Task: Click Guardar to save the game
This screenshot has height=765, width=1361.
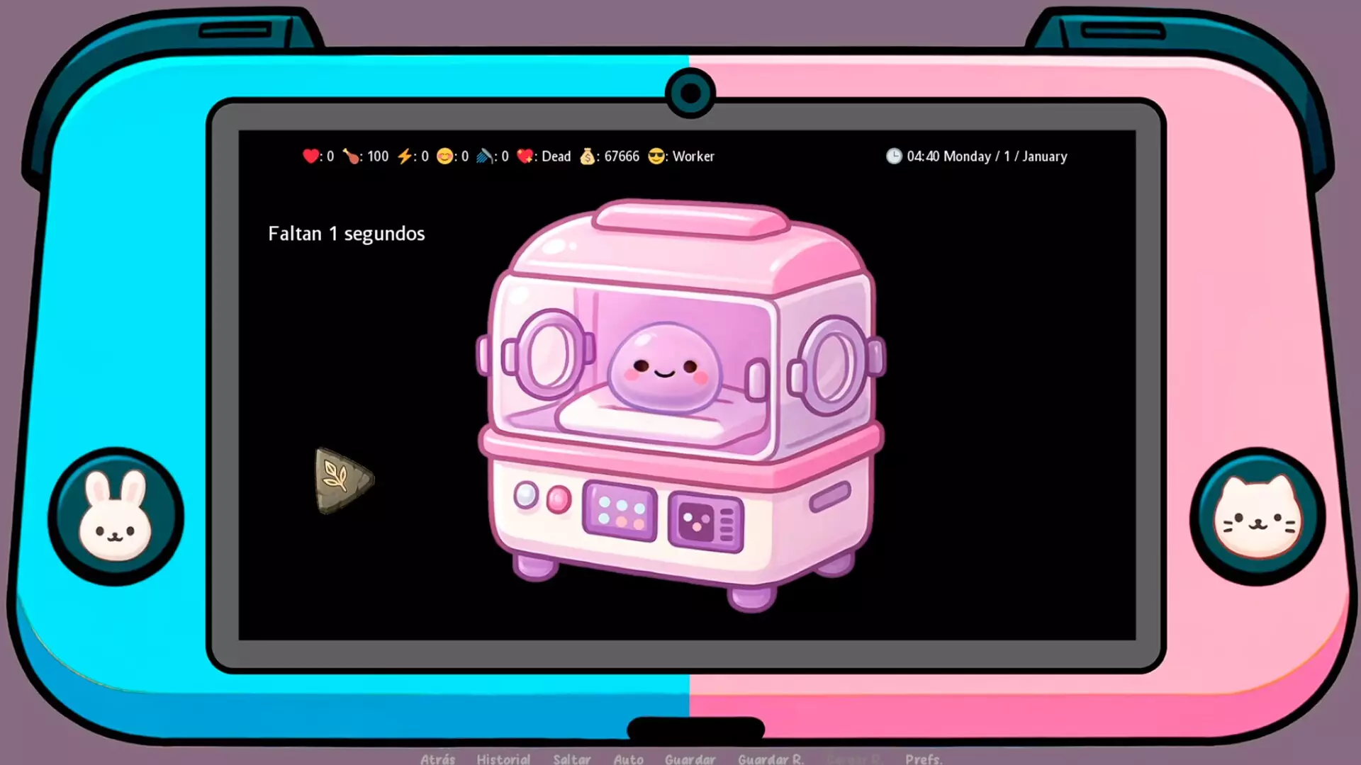Action: pos(690,759)
